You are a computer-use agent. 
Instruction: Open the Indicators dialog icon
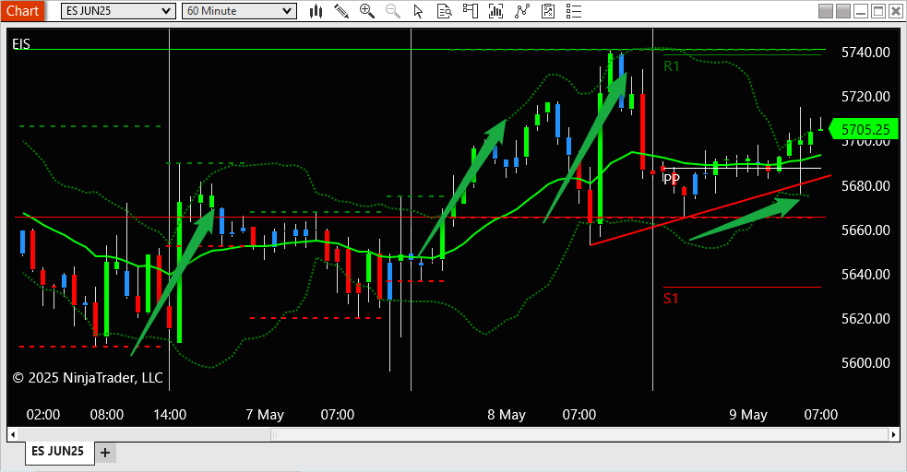point(521,11)
